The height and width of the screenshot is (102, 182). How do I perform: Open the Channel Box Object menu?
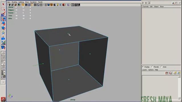[x=156, y=7]
